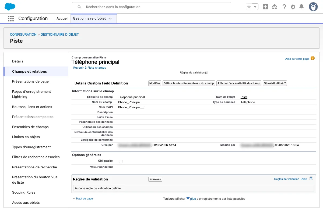Open Types d'enregistrement in sidebar
The height and width of the screenshot is (211, 323).
(31, 147)
